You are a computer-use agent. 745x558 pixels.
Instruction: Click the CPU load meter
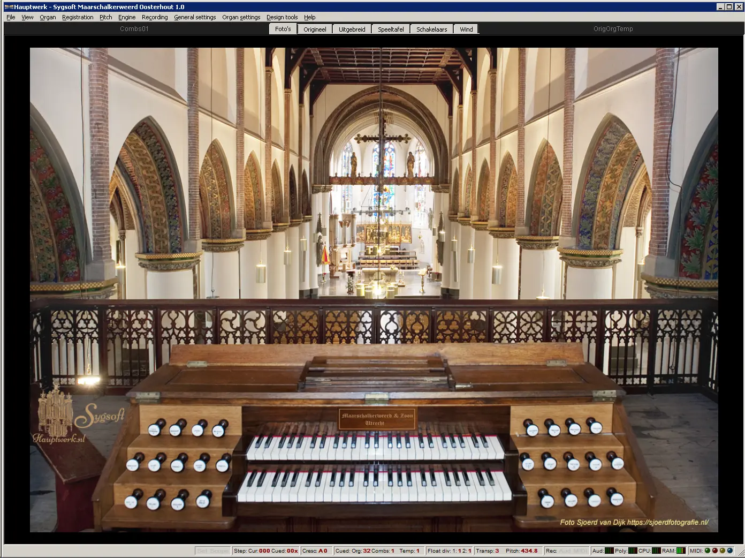coord(656,551)
